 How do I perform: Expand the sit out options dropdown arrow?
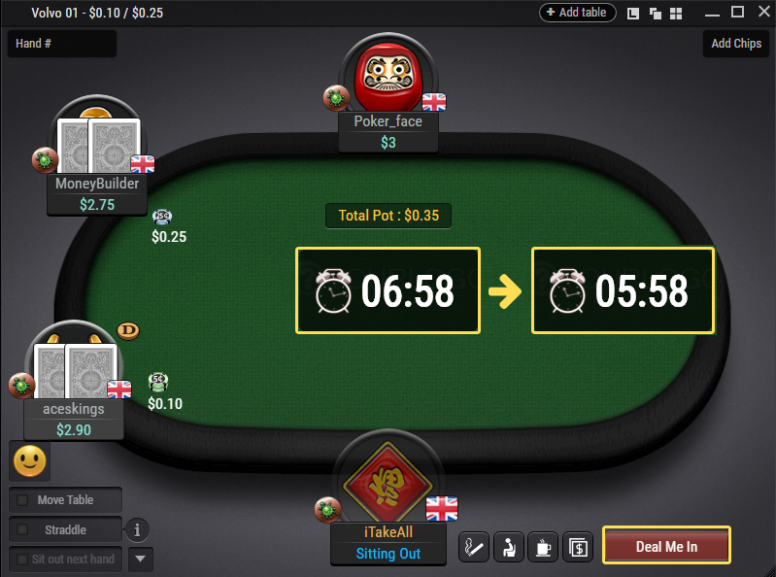(141, 560)
